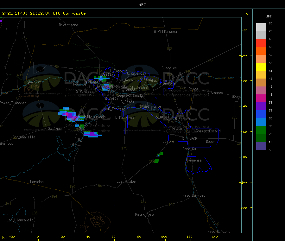The height and width of the screenshot is (241, 285).
Task: Click the S_Pintada map label
Action: (85, 92)
